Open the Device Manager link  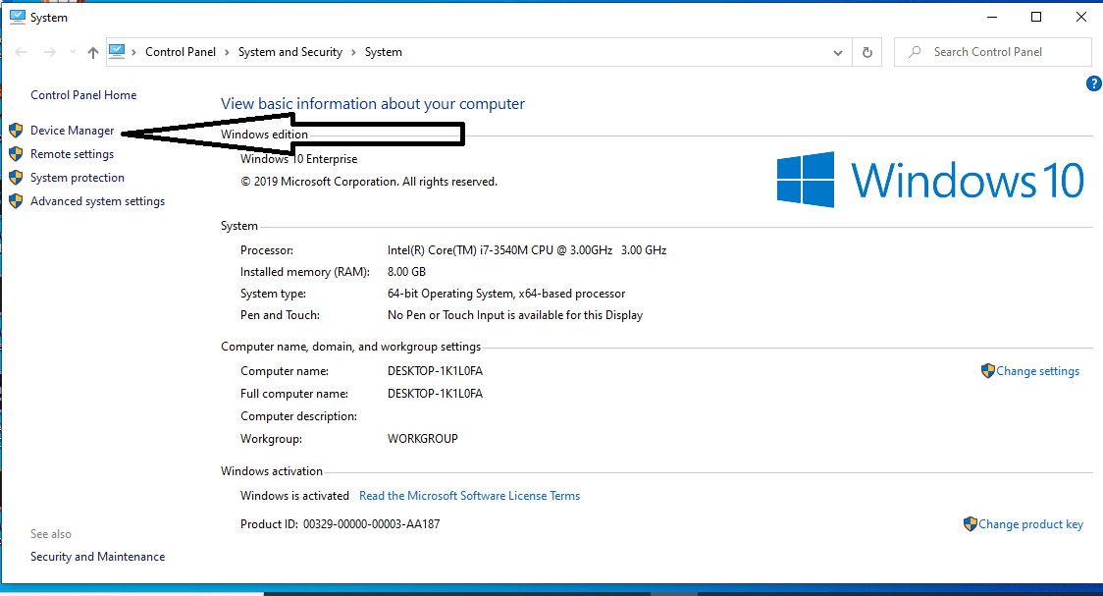73,130
